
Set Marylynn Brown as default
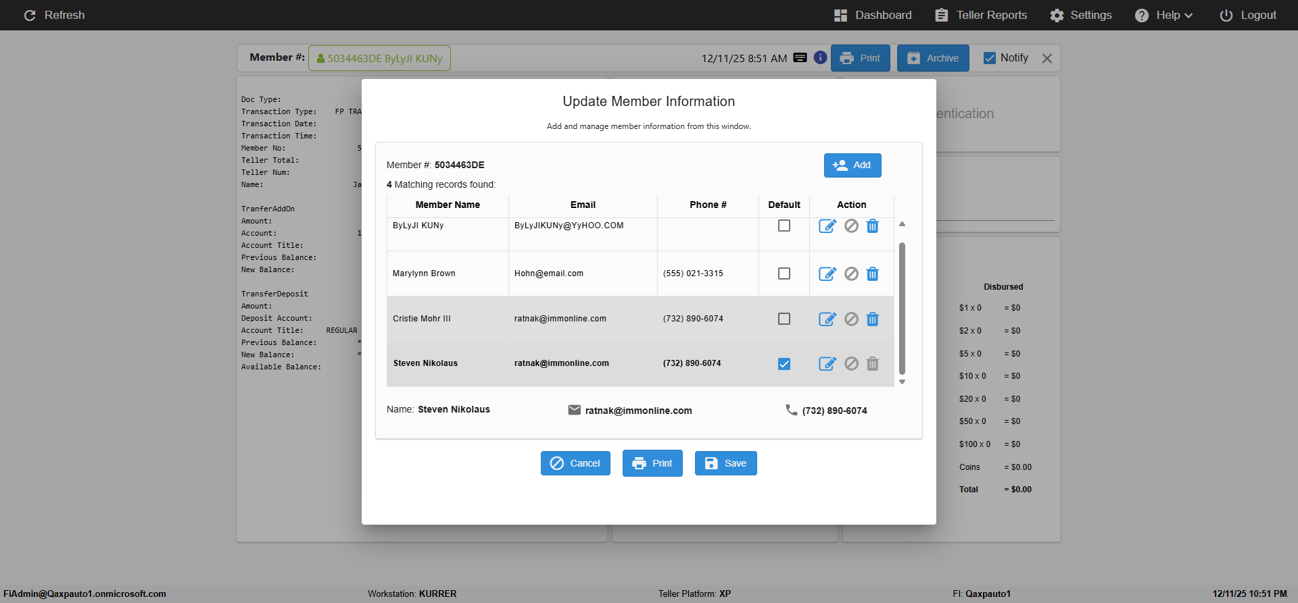pyautogui.click(x=784, y=273)
